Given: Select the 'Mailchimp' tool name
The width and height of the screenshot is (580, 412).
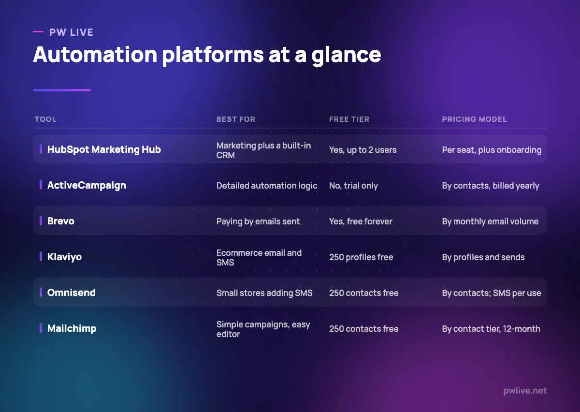Looking at the screenshot, I should (72, 328).
